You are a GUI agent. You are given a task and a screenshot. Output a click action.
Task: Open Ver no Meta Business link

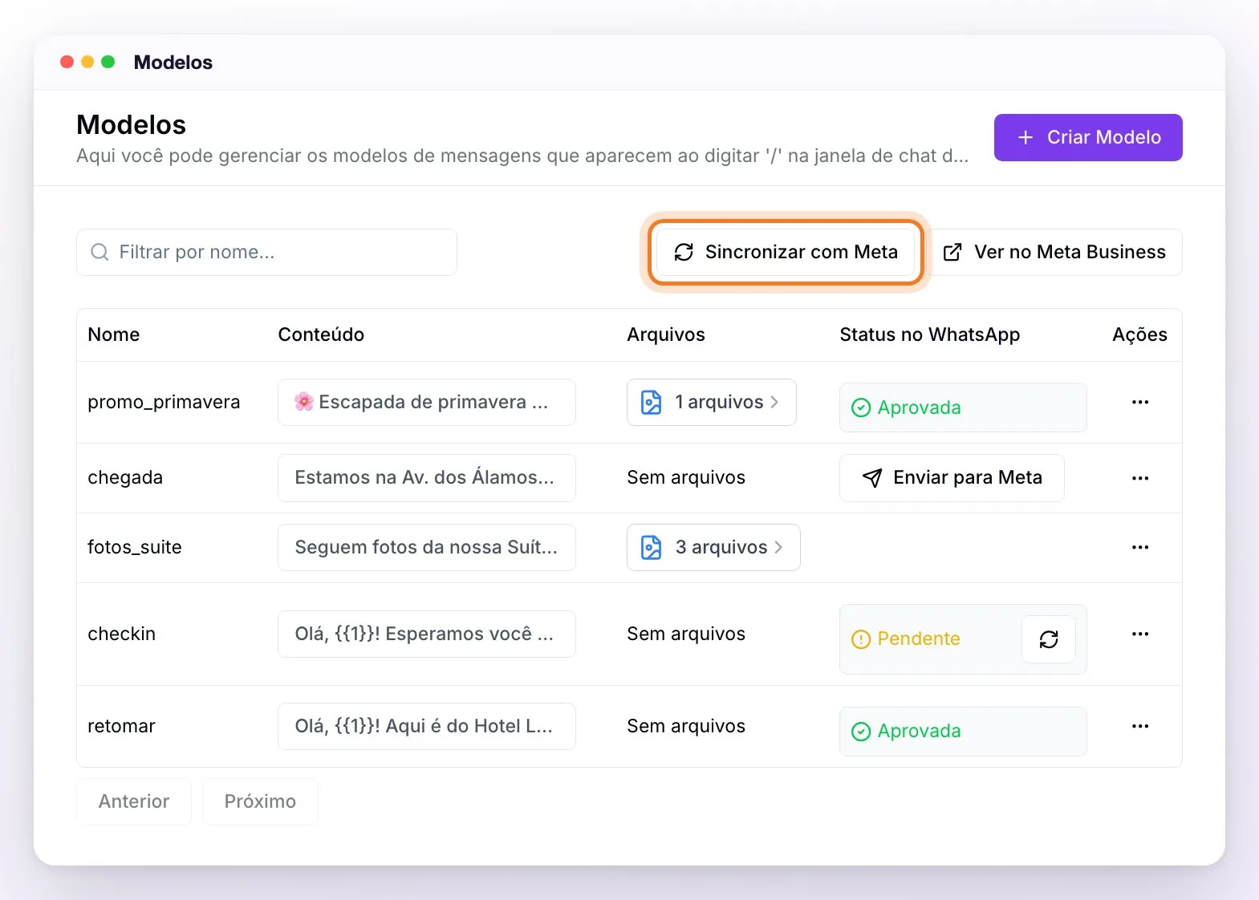[x=1054, y=252]
